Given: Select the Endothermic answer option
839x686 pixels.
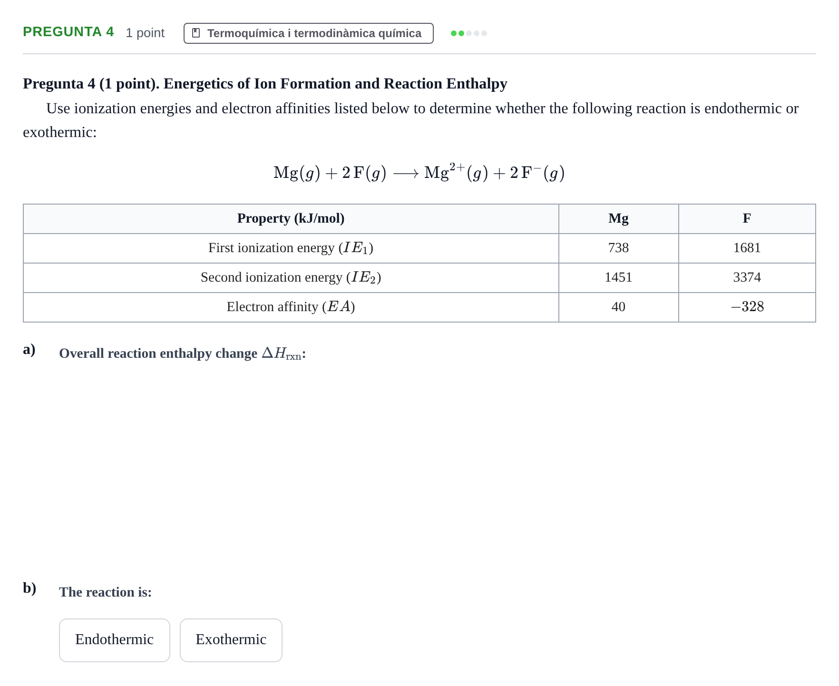Looking at the screenshot, I should click(115, 640).
